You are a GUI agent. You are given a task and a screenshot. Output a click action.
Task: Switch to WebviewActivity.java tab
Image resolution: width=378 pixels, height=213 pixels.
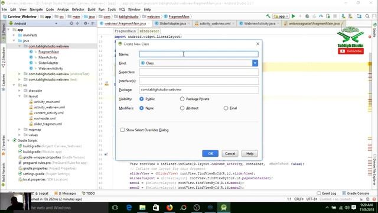click(x=259, y=24)
